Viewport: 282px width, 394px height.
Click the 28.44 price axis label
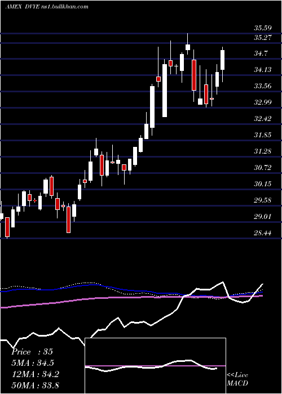(263, 233)
